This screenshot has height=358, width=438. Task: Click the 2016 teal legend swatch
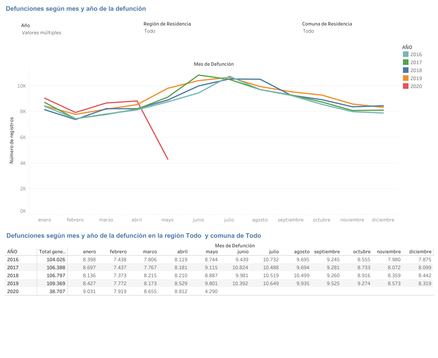click(406, 55)
